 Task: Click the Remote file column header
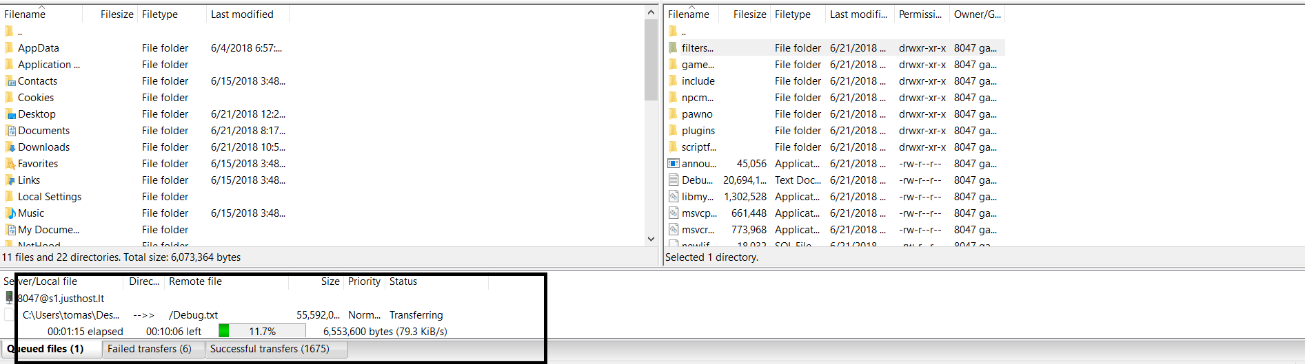[x=226, y=281]
